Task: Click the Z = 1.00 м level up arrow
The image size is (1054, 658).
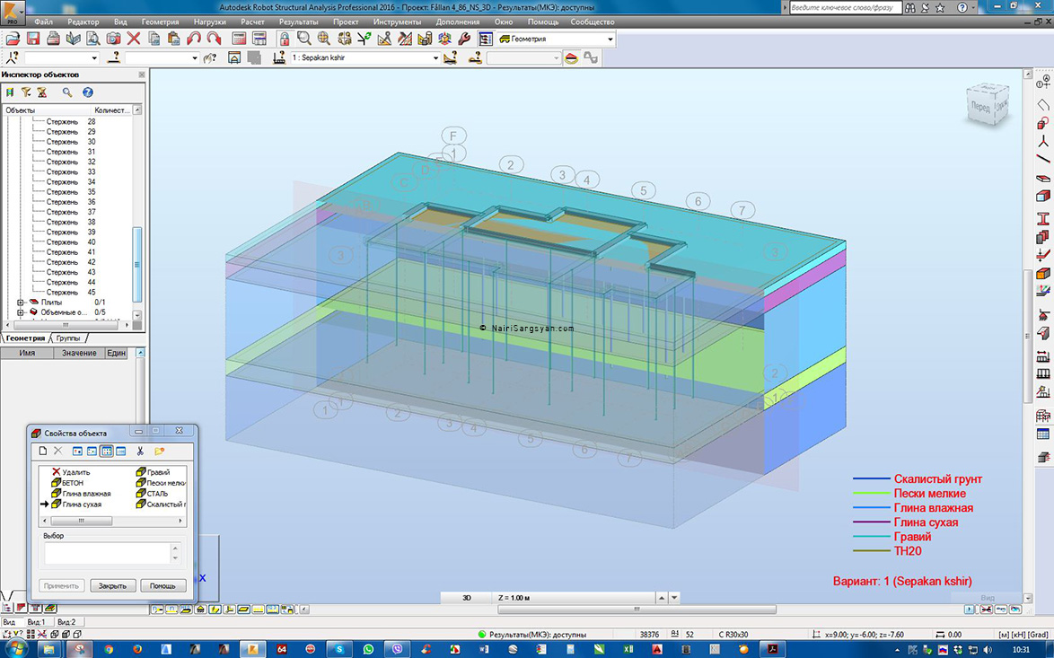Action: pos(662,598)
